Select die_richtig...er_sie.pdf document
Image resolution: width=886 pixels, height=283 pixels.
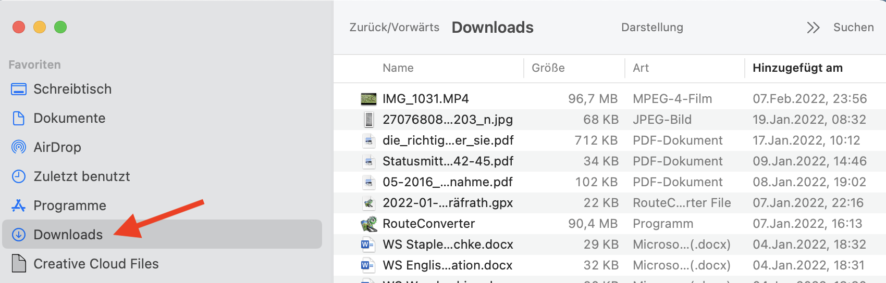[x=448, y=140]
